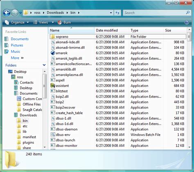Open Music favorite link

tap(16, 51)
